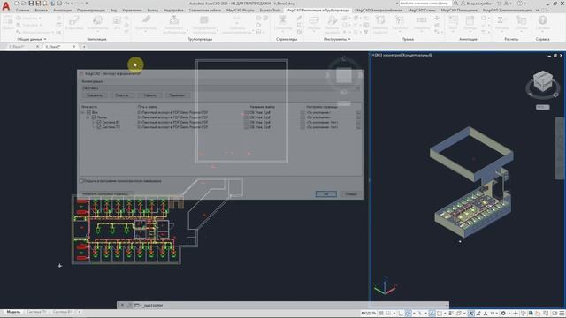
Task: Open the Главная ribbon tab
Action: pyautogui.click(x=22, y=11)
